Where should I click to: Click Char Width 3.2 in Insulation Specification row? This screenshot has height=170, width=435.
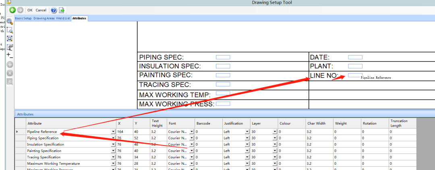(x=319, y=145)
